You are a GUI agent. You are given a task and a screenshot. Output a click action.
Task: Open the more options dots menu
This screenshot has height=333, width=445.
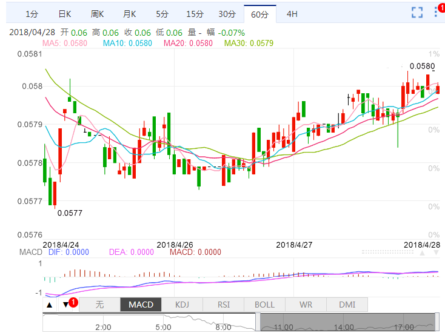tap(436, 12)
